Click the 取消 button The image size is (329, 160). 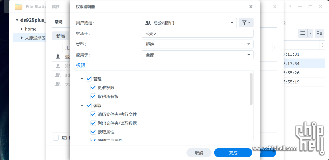point(199,153)
